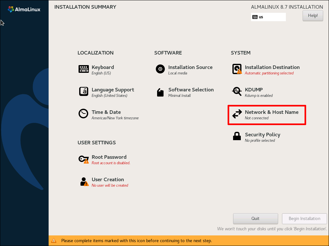Click the 'Please complete items marked' warning message
Viewport: 329px width, 246px height.
click(x=136, y=241)
